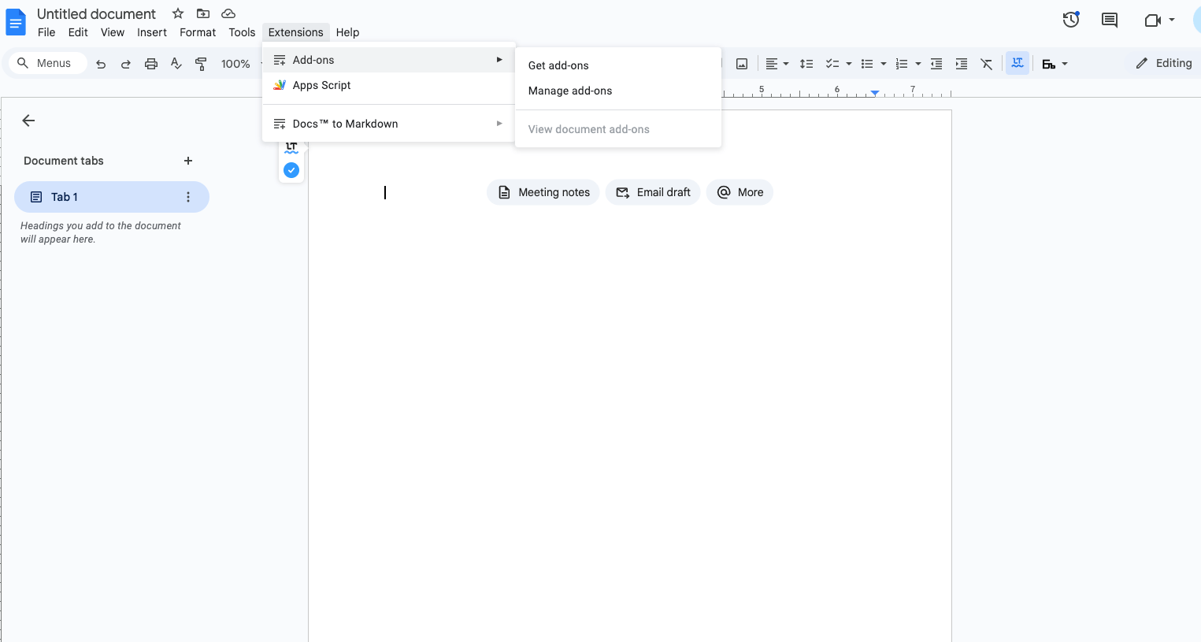Click the blue checkmark badge
This screenshot has height=642, width=1201.
point(291,170)
